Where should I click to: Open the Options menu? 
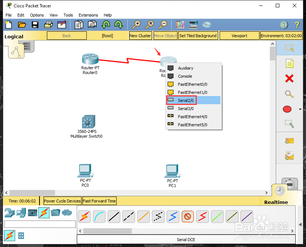click(37, 15)
